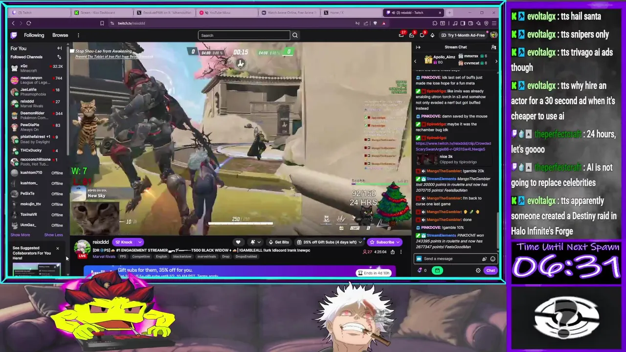Expand the Subscribe dropdown arrow

coord(398,242)
